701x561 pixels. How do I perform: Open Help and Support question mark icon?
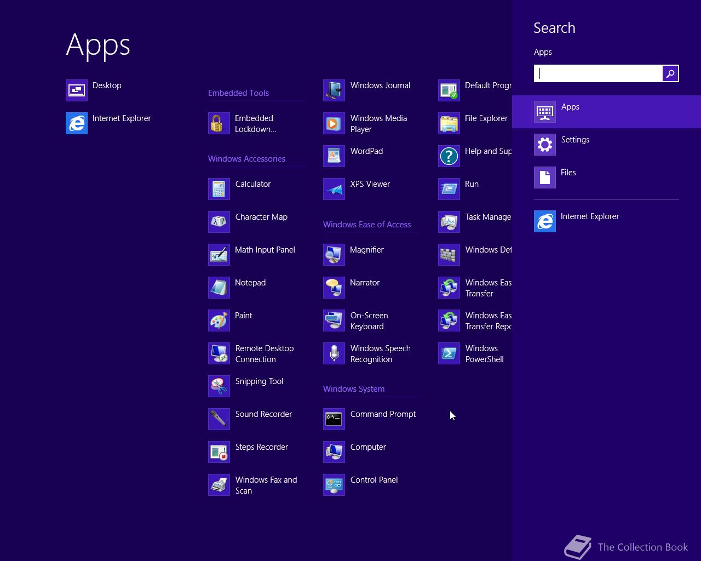tap(449, 156)
